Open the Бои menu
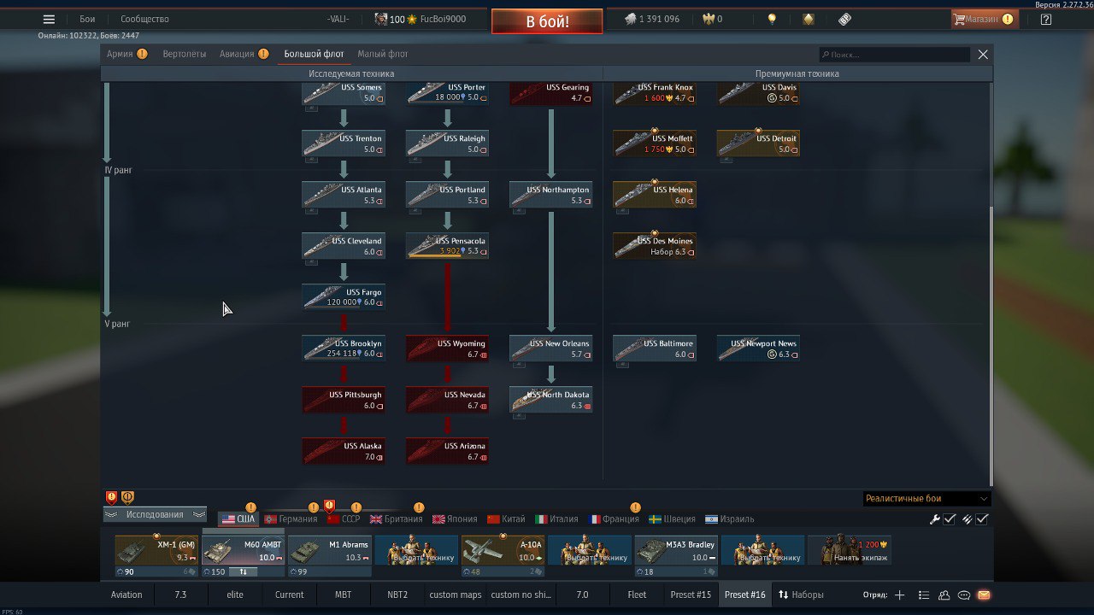This screenshot has width=1094, height=615. (87, 19)
